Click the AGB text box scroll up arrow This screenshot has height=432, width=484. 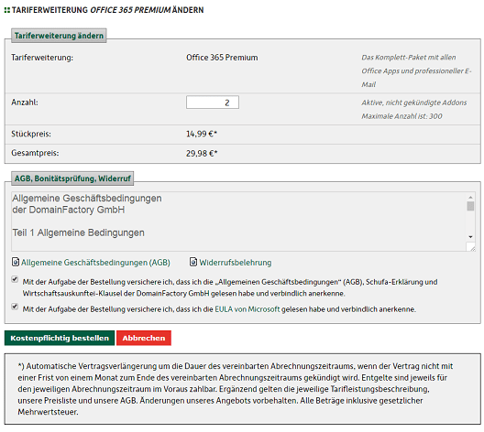click(470, 197)
